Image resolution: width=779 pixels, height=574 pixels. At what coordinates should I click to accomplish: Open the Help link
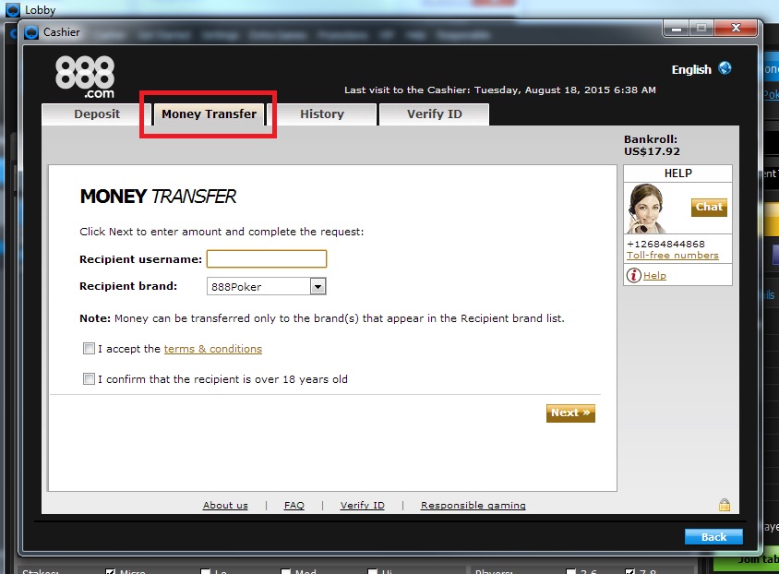point(654,276)
